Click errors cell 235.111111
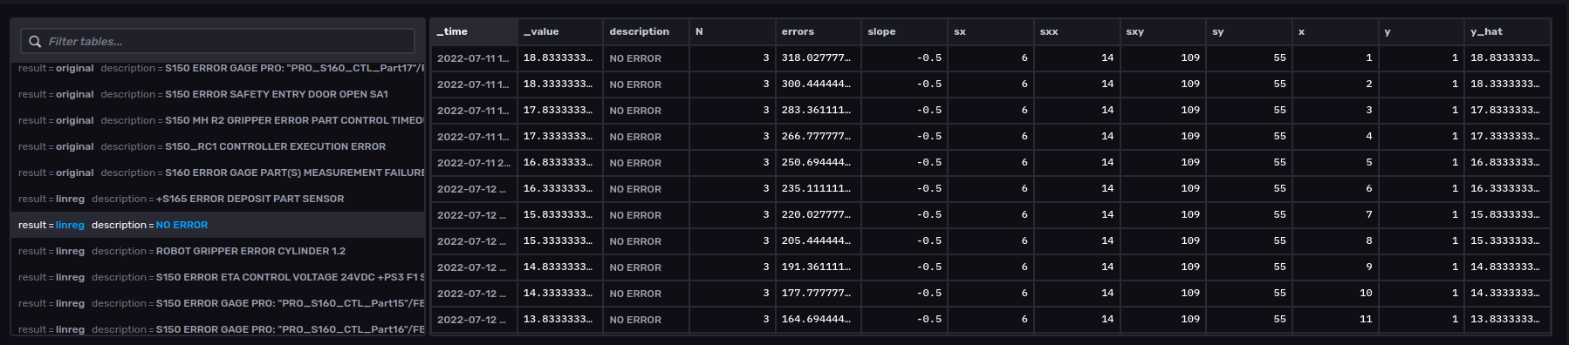Image resolution: width=1569 pixels, height=345 pixels. [x=818, y=189]
